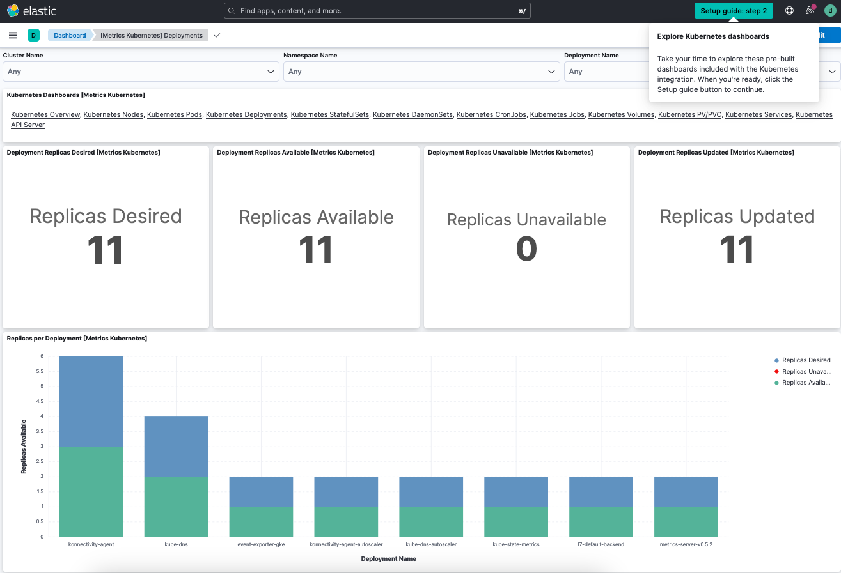The height and width of the screenshot is (573, 841).
Task: Click the konnectivity-agent bar in the chart
Action: [91, 447]
